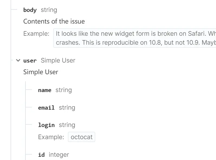Image resolution: width=216 pixels, height=160 pixels.
Task: Select the user property name
Action: point(30,61)
